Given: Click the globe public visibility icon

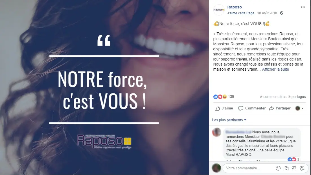Looking at the screenshot, I should coord(282,13).
